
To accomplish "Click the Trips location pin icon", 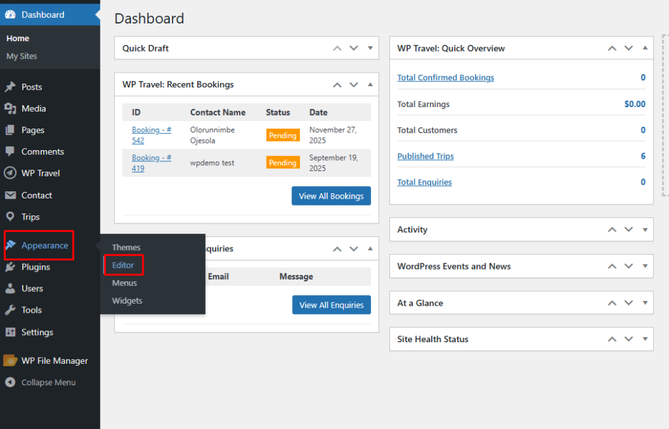I will click(x=10, y=217).
